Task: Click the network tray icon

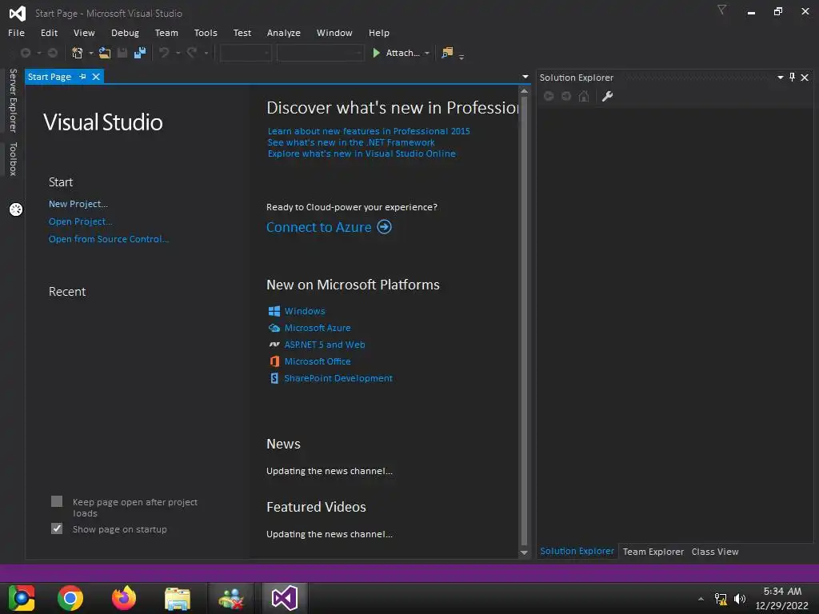Action: tap(721, 599)
